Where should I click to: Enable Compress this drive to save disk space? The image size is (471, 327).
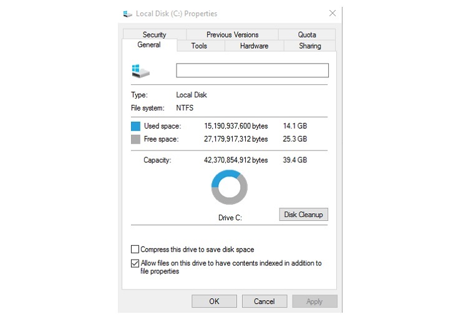coord(135,249)
